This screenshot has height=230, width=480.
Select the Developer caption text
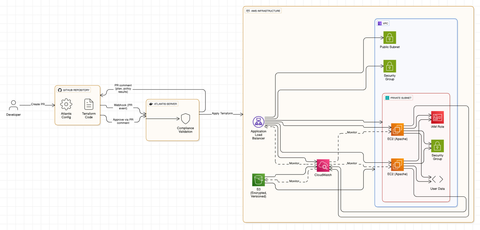[x=13, y=115]
